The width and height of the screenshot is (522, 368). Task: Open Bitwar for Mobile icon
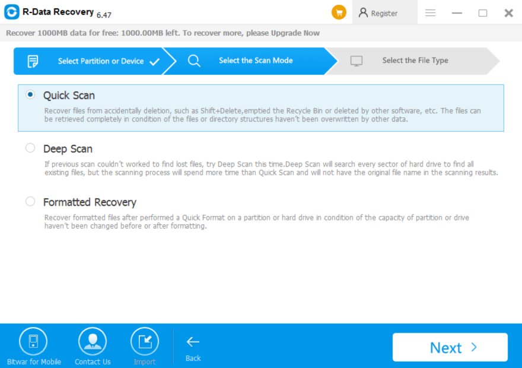pyautogui.click(x=33, y=341)
